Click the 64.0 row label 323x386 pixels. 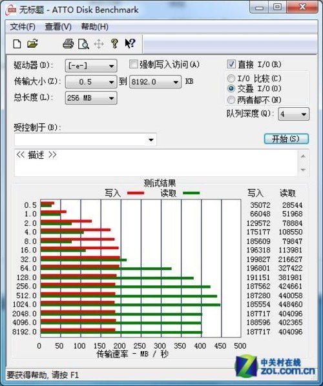pos(28,268)
